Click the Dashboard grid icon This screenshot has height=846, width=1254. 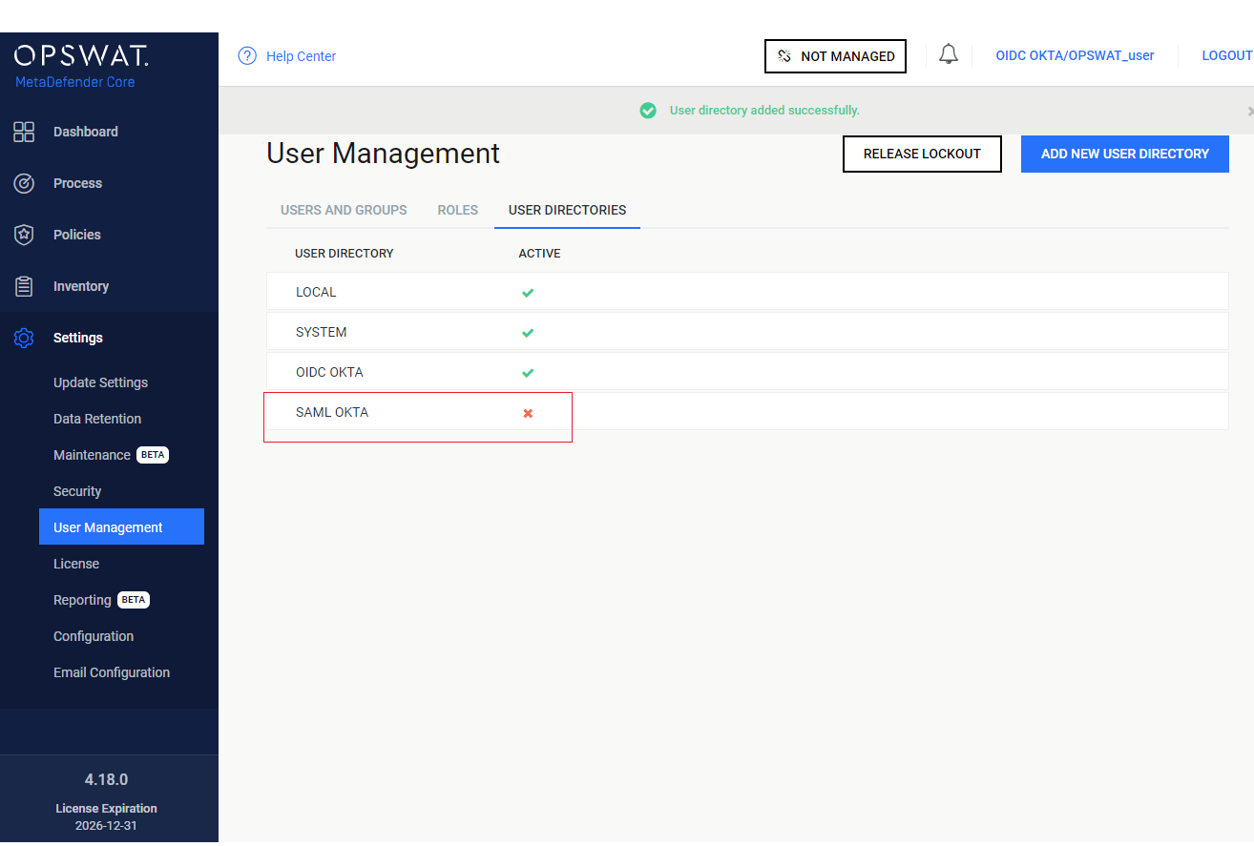(x=24, y=132)
